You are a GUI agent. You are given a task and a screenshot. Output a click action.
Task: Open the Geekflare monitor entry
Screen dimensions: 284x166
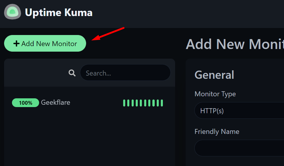point(55,103)
